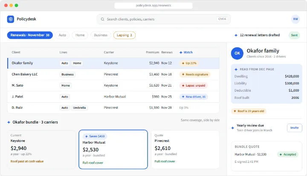Open the J. Patel client row
This screenshot has width=307, height=176.
pos(113,97)
